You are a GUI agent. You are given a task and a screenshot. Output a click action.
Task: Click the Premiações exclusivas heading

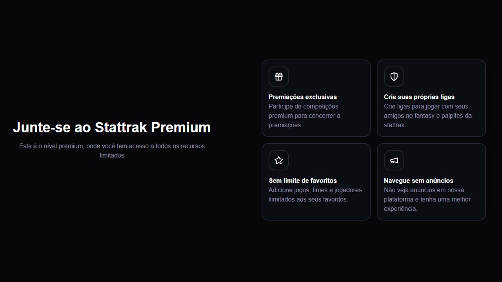point(302,97)
